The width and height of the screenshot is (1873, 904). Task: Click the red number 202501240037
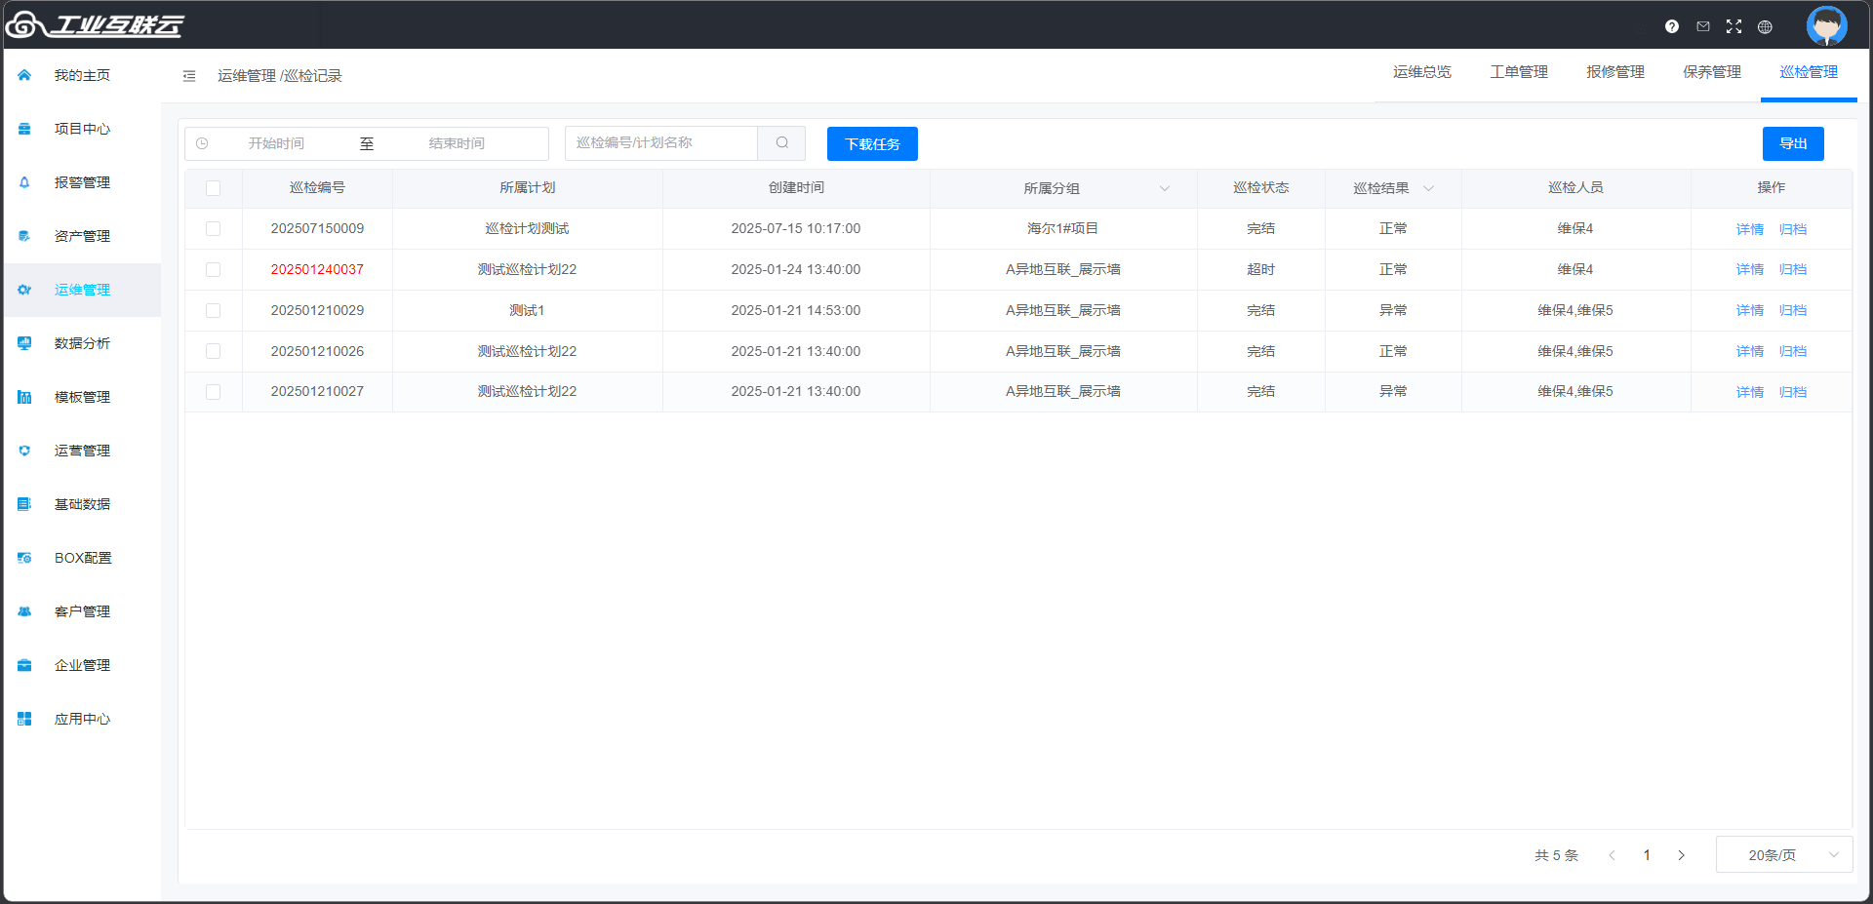tap(317, 269)
